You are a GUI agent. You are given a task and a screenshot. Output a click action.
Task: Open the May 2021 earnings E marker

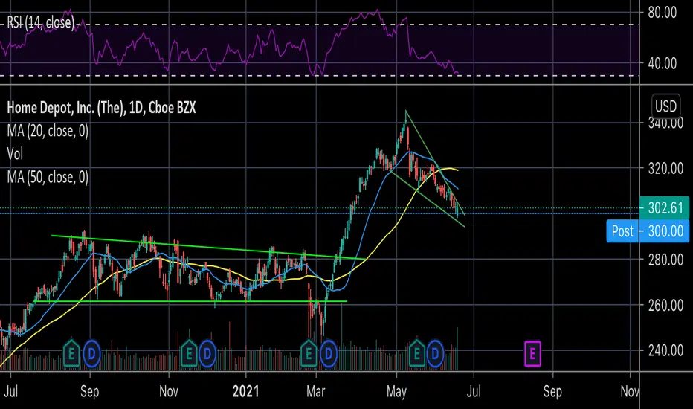[416, 353]
